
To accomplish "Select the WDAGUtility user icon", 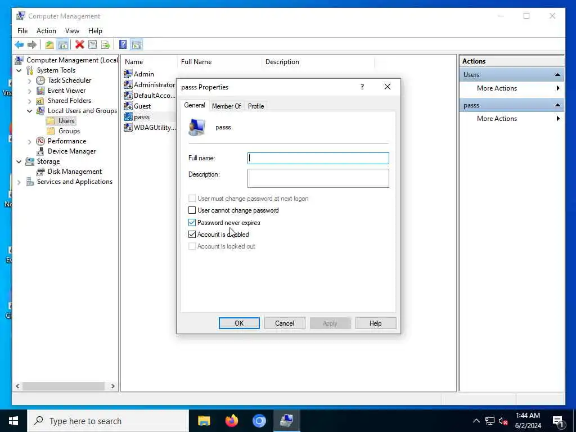I will coord(128,128).
